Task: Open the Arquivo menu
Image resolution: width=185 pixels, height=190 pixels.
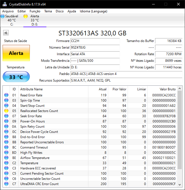Action: [x=8, y=11]
